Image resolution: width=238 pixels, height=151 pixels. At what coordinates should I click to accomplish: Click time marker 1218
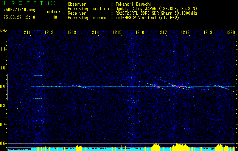click(x=185, y=32)
